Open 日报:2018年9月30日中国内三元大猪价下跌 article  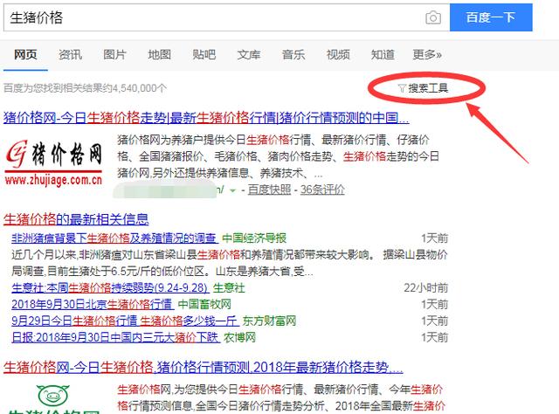pyautogui.click(x=115, y=337)
